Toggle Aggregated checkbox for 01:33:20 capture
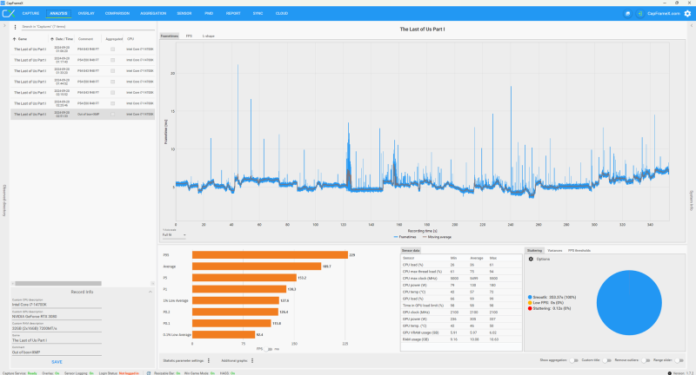 tap(113, 71)
